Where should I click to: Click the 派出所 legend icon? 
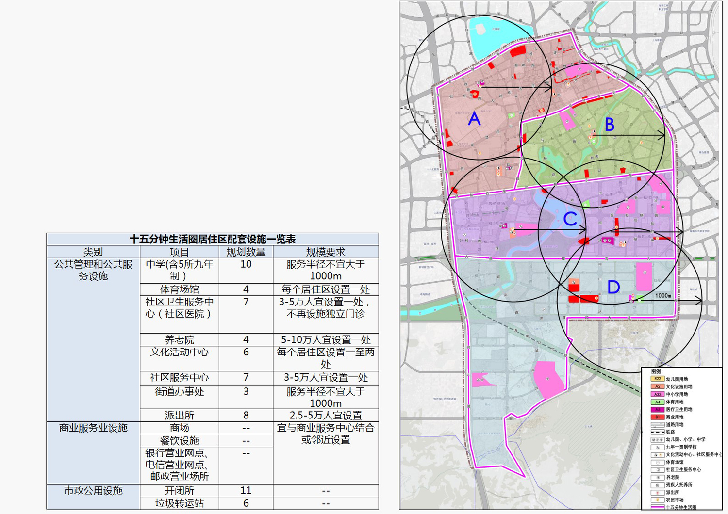pos(658,492)
